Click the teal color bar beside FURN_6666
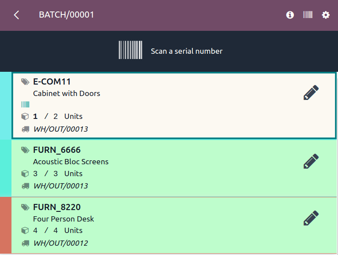 click(x=6, y=168)
